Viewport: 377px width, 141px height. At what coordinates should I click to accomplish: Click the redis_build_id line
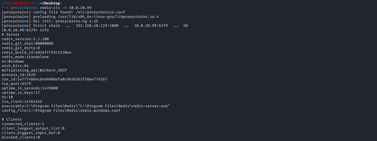tap(36, 52)
